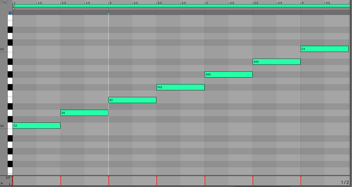Toggle the Fold button
Viewport: 352px width, 187px height.
[4, 2]
